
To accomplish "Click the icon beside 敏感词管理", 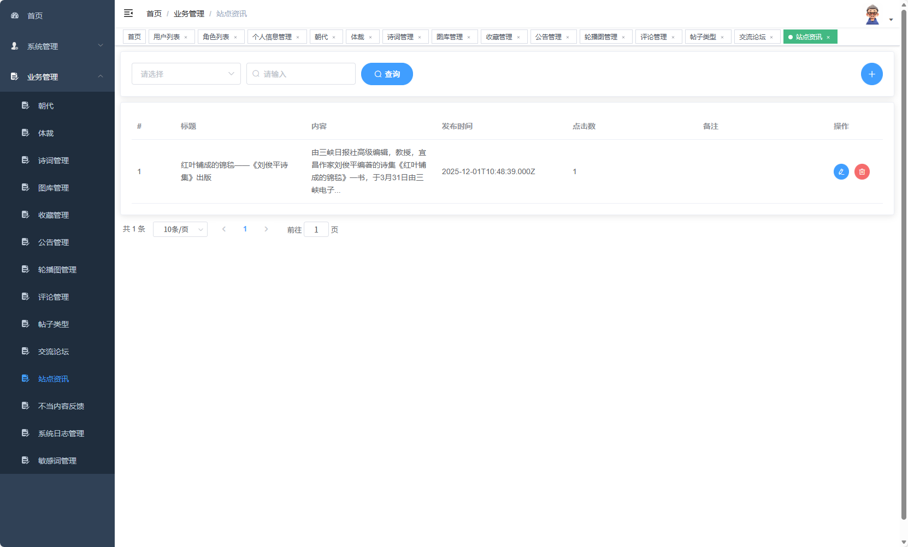I will 25,460.
